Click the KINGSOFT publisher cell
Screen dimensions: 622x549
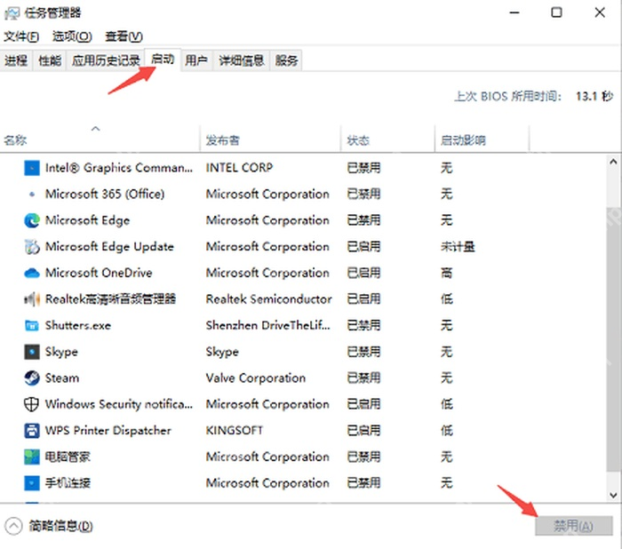235,430
